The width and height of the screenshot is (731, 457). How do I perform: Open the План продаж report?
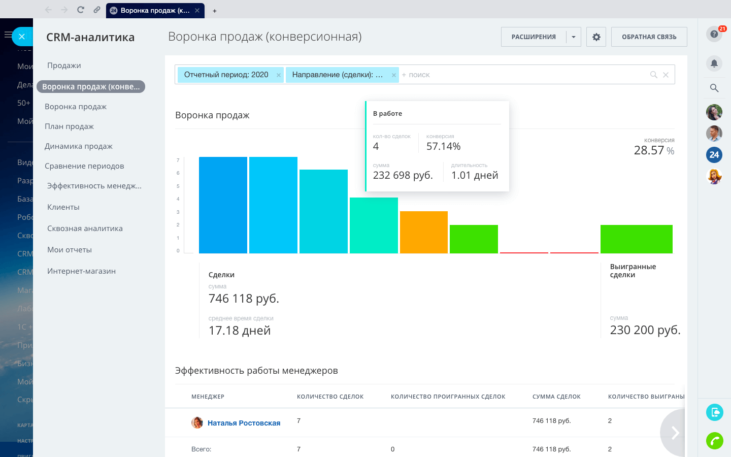[69, 126]
